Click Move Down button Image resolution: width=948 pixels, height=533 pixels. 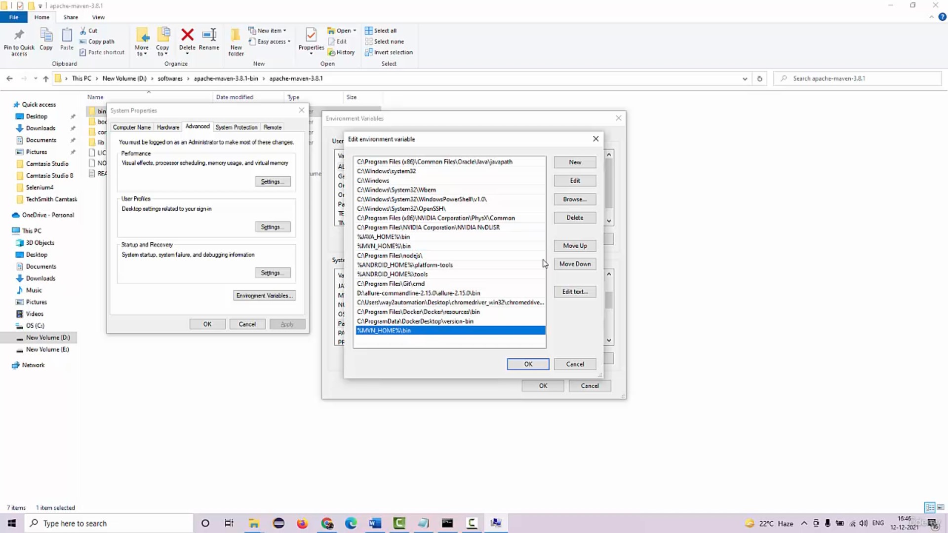click(575, 264)
